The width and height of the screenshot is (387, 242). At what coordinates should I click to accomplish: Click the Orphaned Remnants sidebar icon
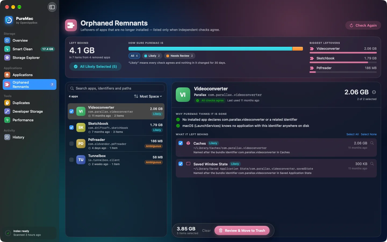(7, 85)
